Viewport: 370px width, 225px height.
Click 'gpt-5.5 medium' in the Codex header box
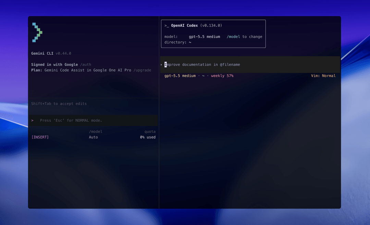(x=204, y=37)
